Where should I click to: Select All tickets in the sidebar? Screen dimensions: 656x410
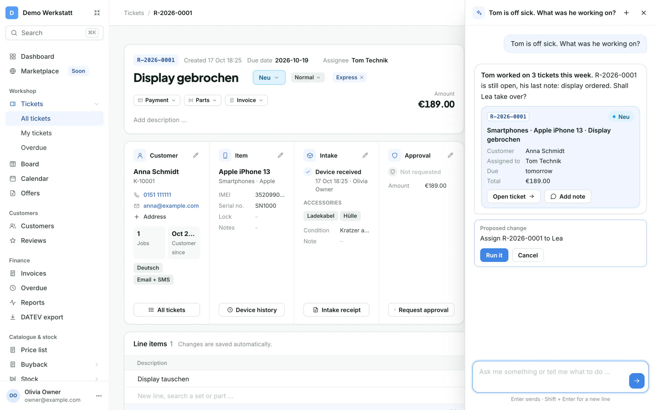(54, 118)
